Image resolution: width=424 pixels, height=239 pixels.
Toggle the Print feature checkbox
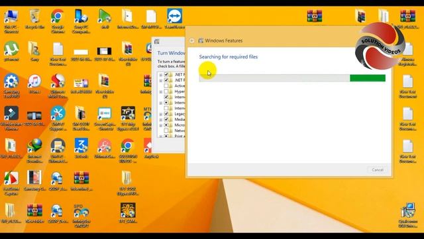pyautogui.click(x=166, y=136)
